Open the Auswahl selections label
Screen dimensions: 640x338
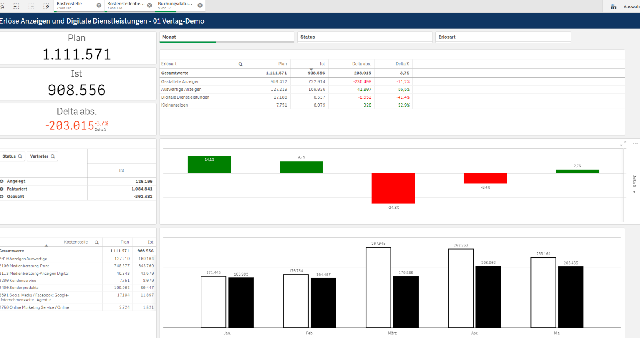click(x=631, y=6)
